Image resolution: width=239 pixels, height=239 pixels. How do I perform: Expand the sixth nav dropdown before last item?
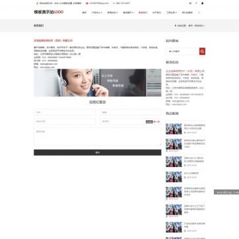tap(172, 13)
